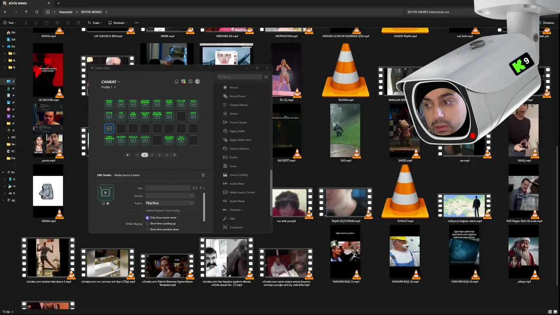
Task: Select the Stream action in actions list
Action: tap(231, 114)
